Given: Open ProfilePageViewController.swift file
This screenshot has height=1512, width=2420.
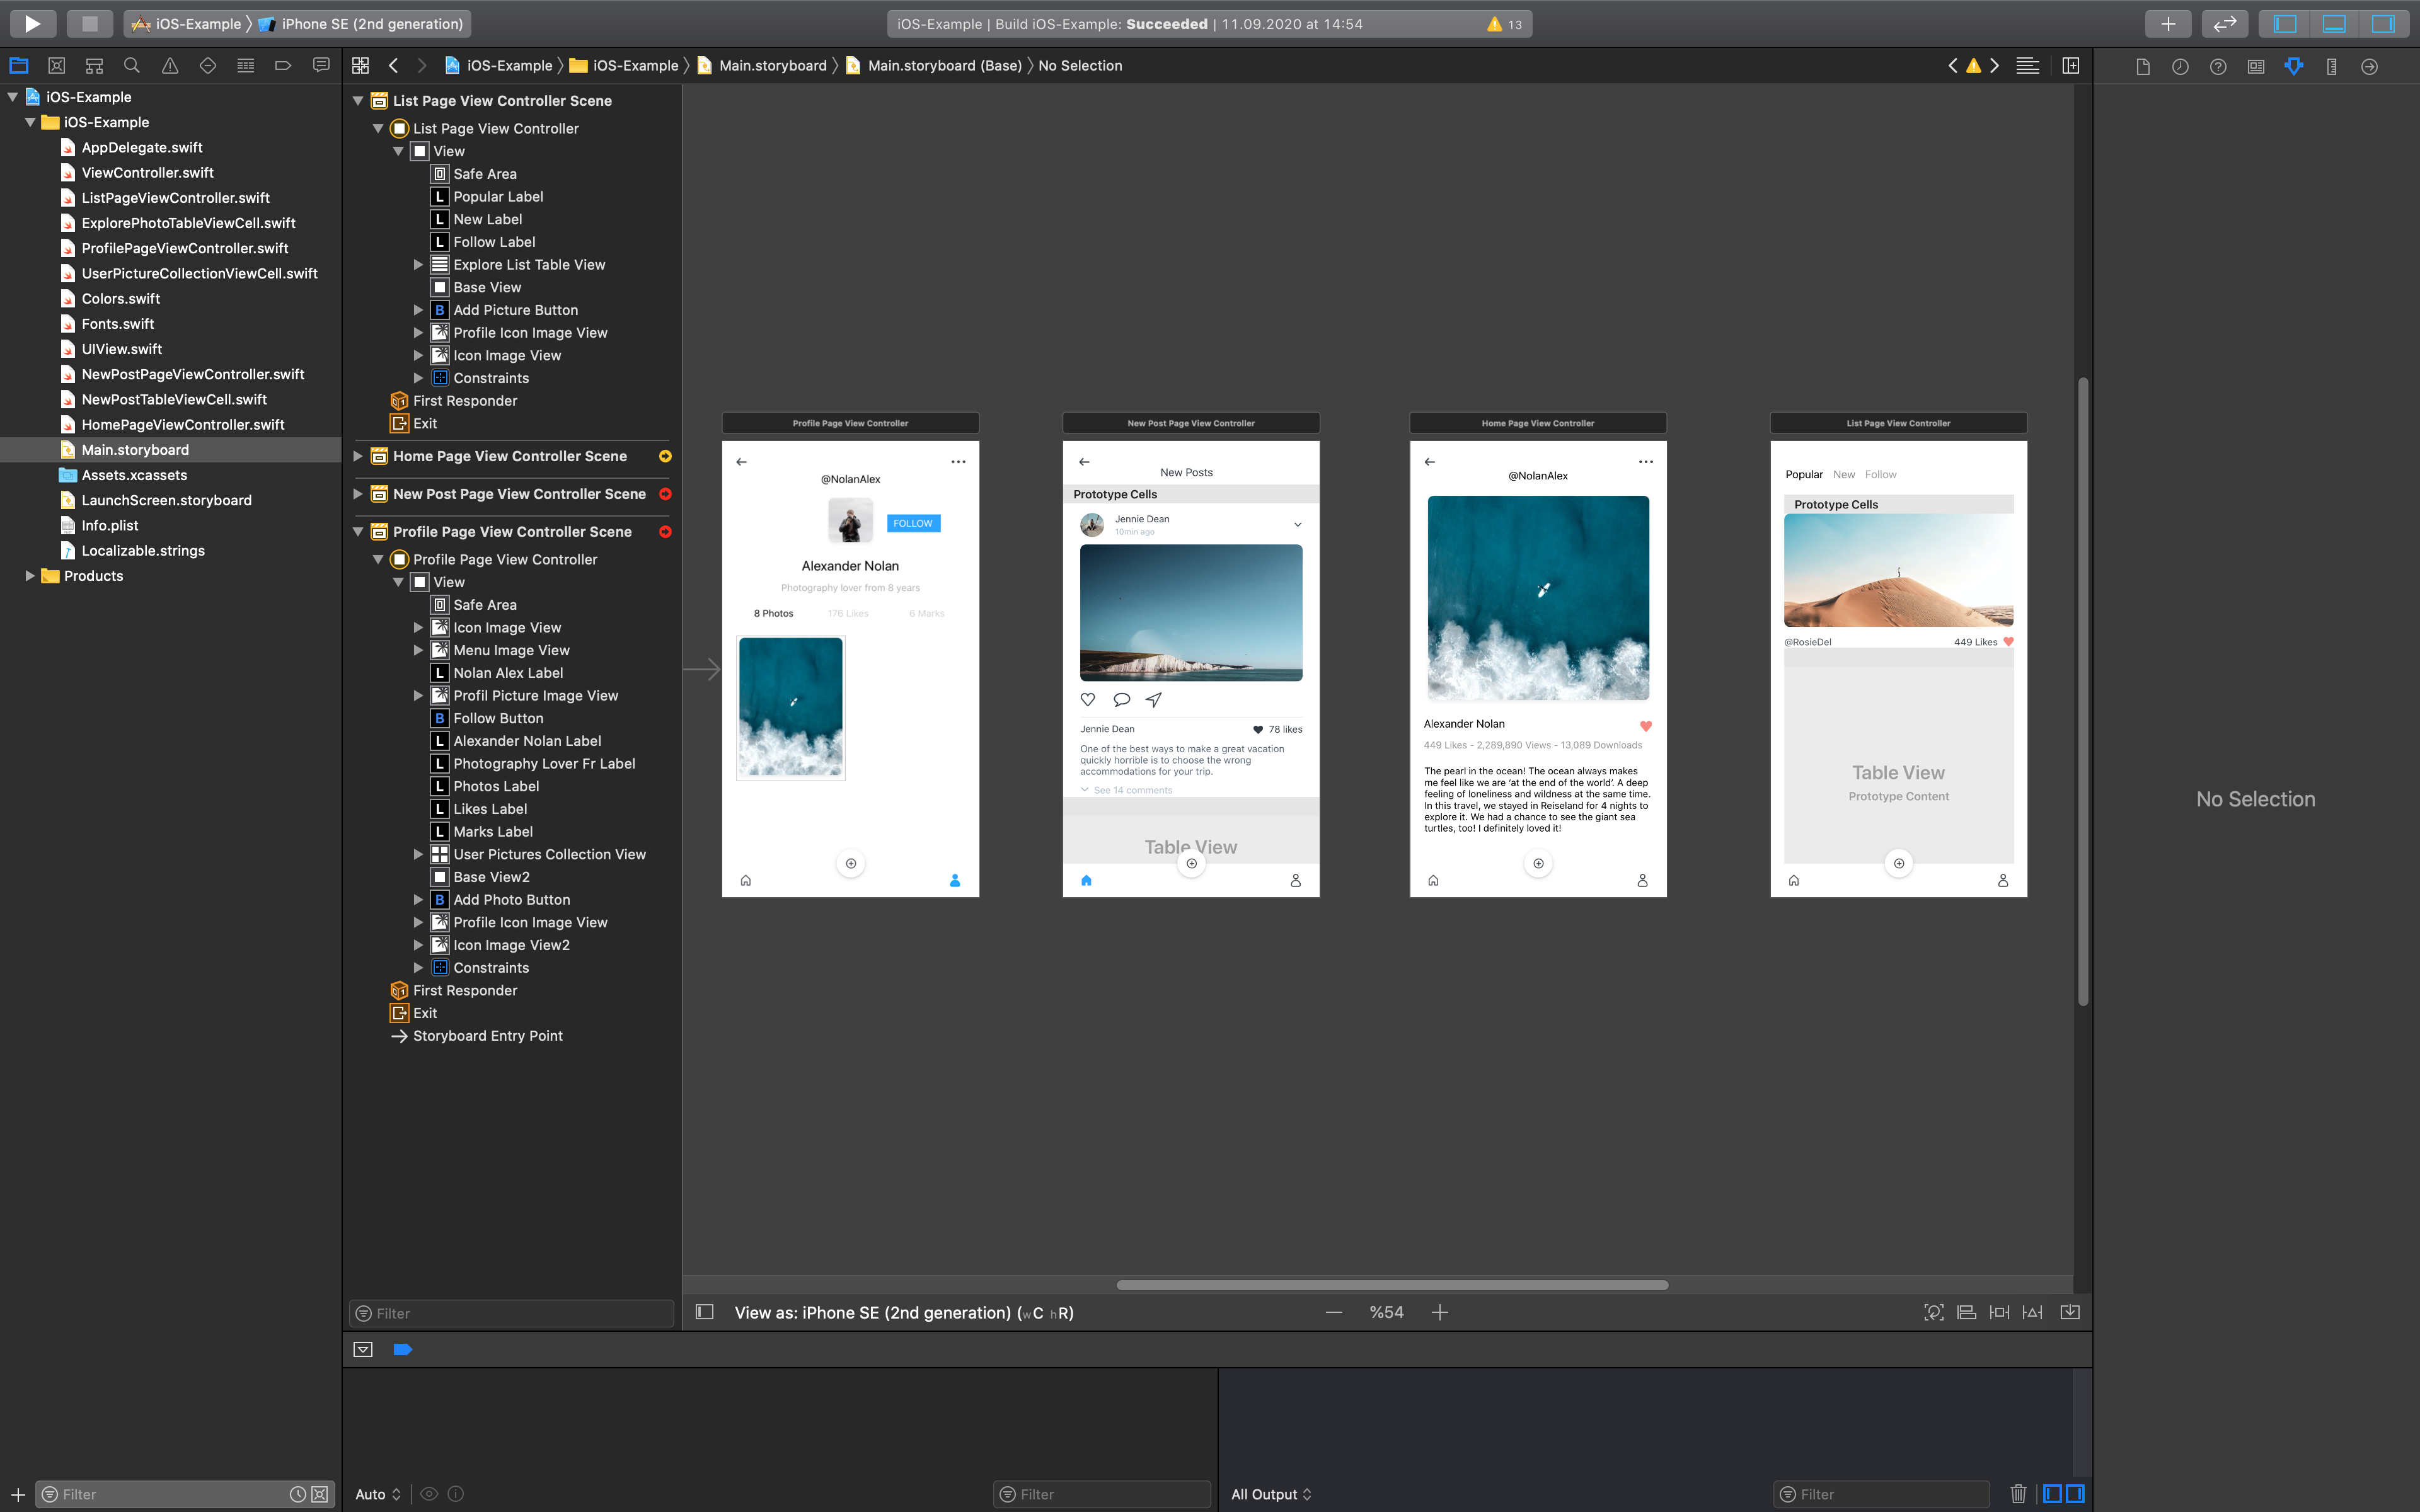Looking at the screenshot, I should 184,248.
